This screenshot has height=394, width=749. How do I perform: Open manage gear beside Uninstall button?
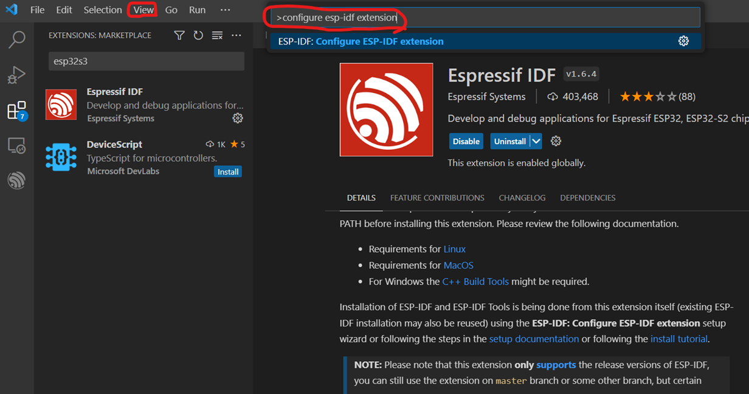(556, 141)
